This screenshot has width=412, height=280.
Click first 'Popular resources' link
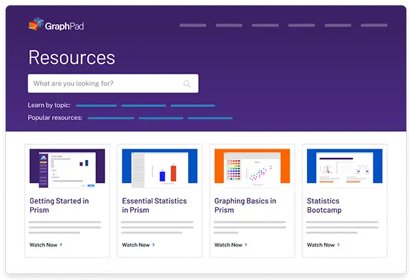[111, 118]
